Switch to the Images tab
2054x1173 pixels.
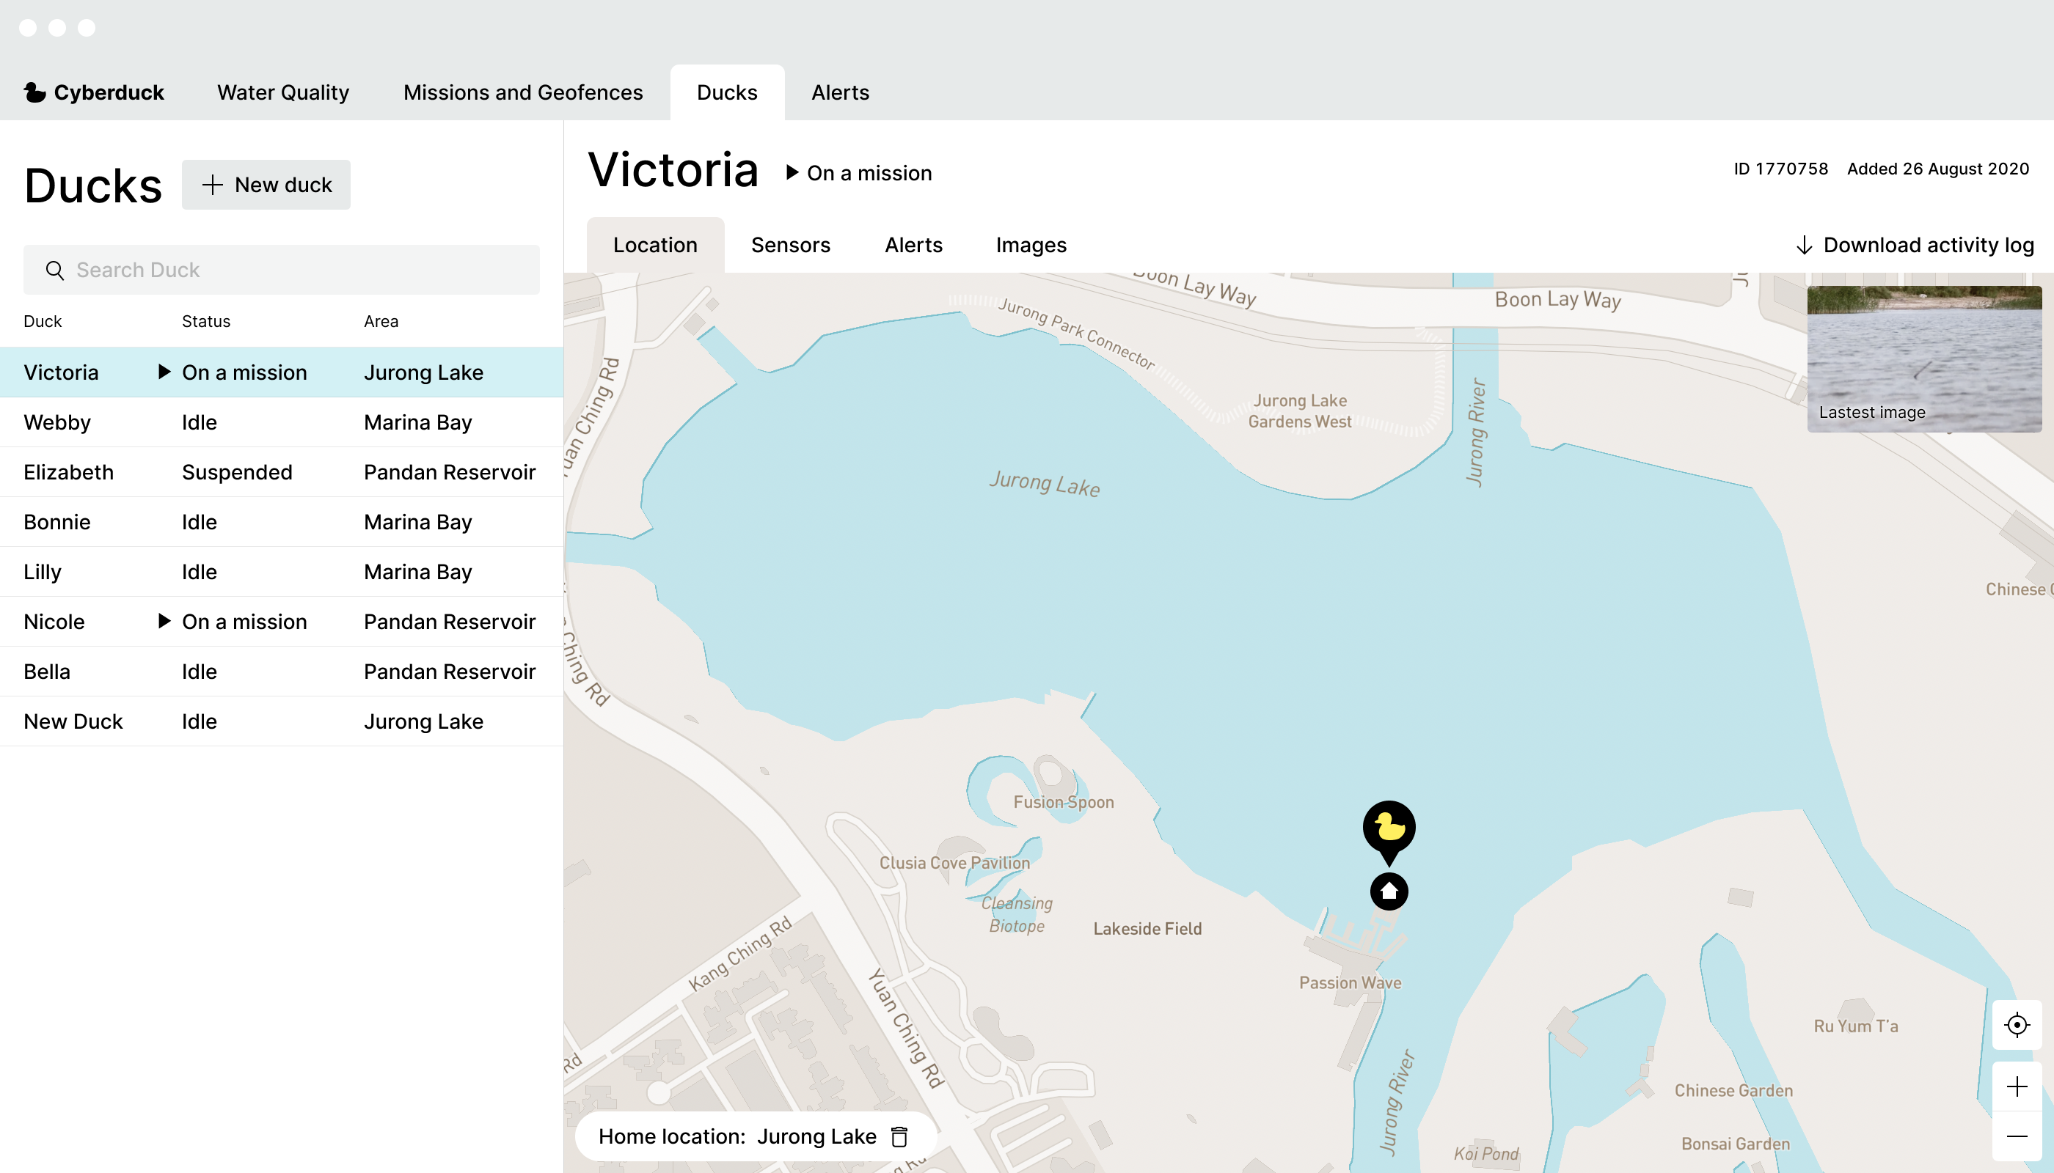click(x=1030, y=245)
